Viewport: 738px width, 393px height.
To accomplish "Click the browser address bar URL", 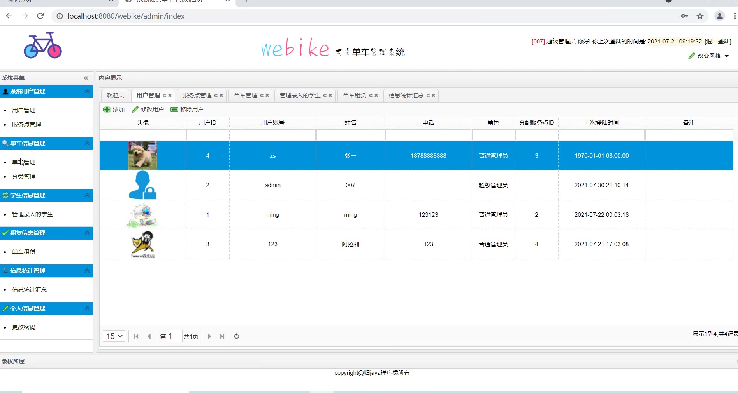I will (x=126, y=16).
